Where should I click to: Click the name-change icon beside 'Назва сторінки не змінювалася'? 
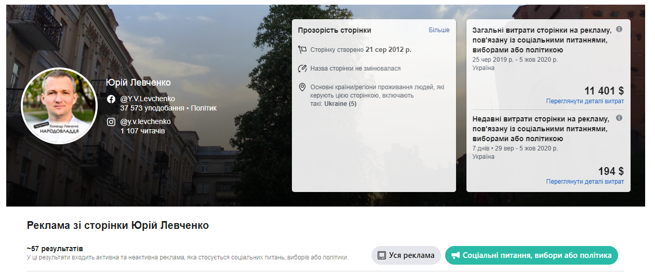[x=302, y=68]
